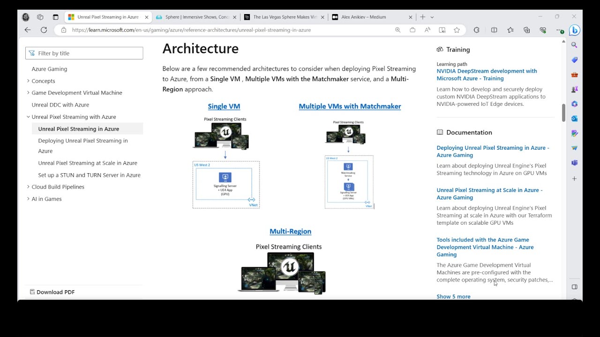Image resolution: width=600 pixels, height=337 pixels.
Task: Click the shopping bag icon in address bar
Action: 412,30
